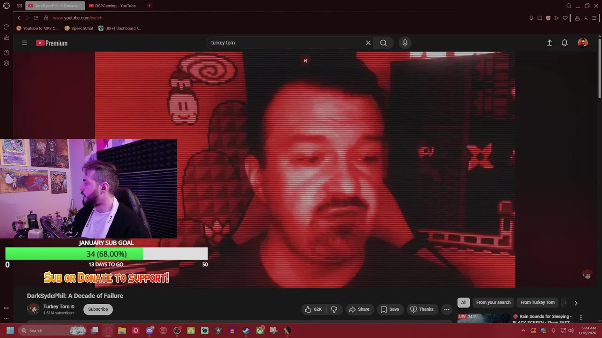The width and height of the screenshot is (602, 338).
Task: Select the From Turkey Tom chip
Action: (x=538, y=303)
